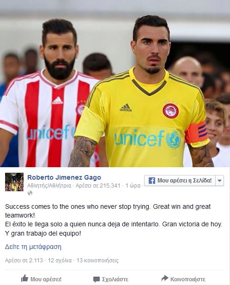Click the Facebook logo on the like-page button

pyautogui.click(x=152, y=181)
